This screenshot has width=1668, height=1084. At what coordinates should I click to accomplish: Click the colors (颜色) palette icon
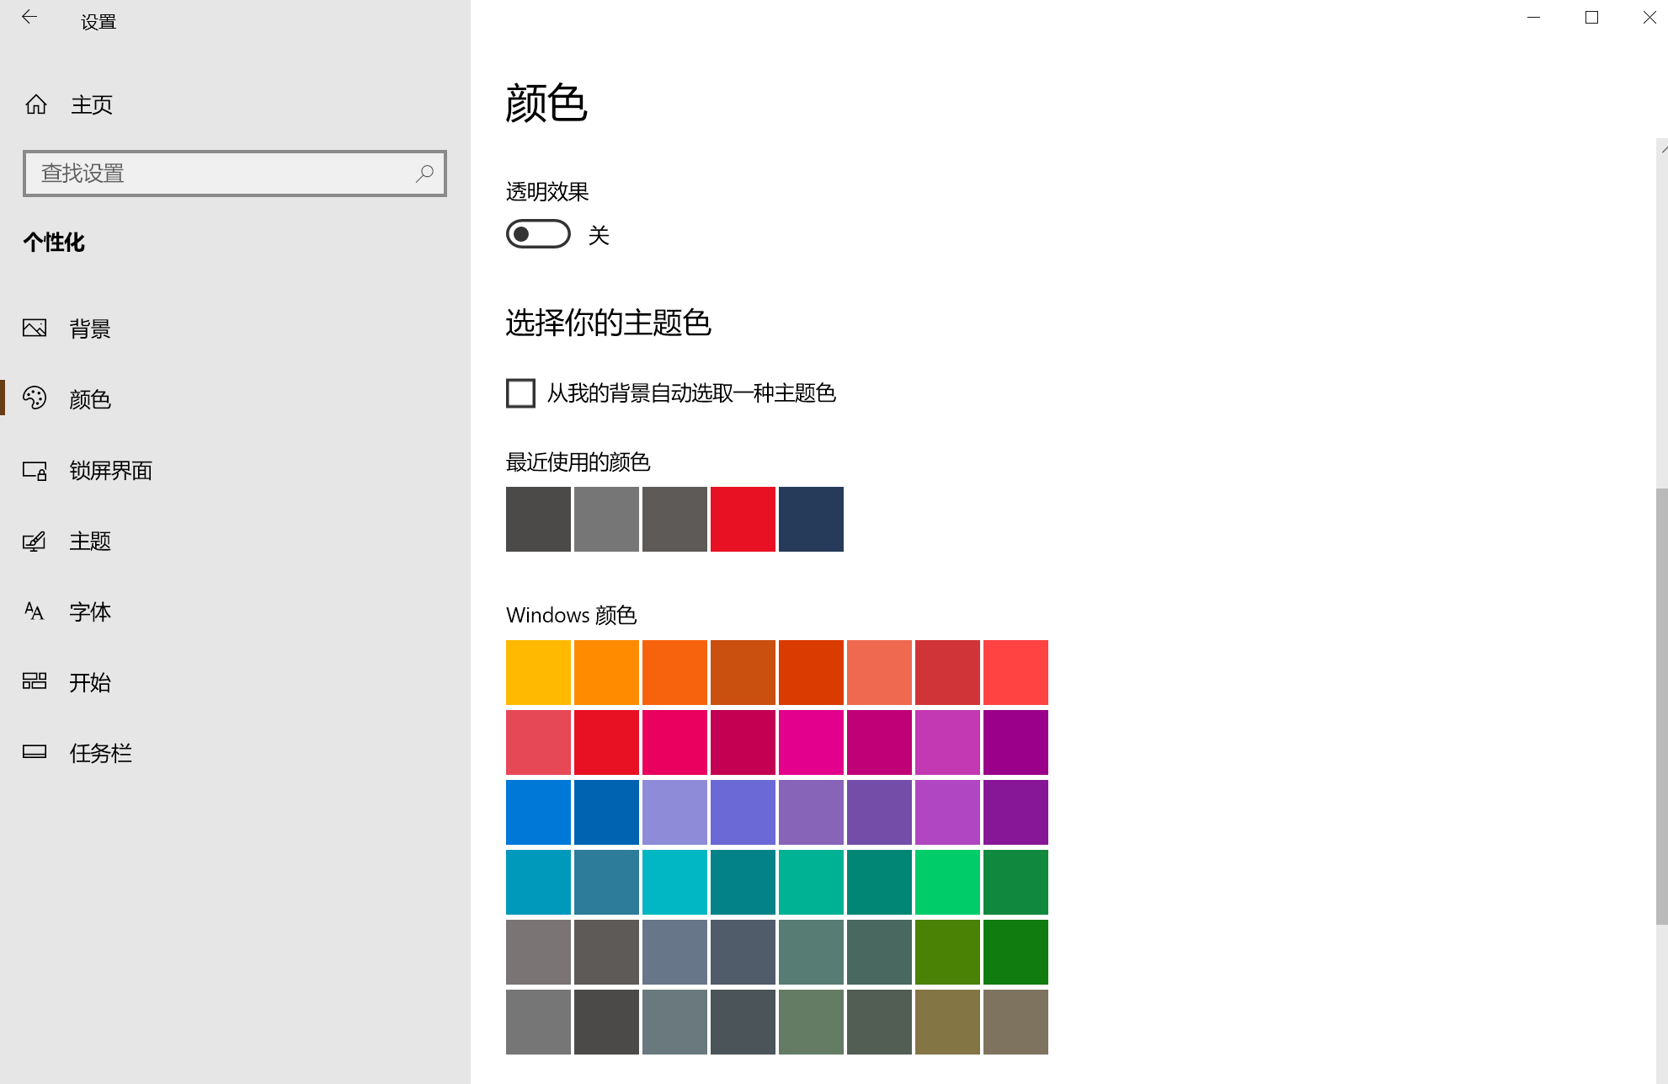coord(35,398)
